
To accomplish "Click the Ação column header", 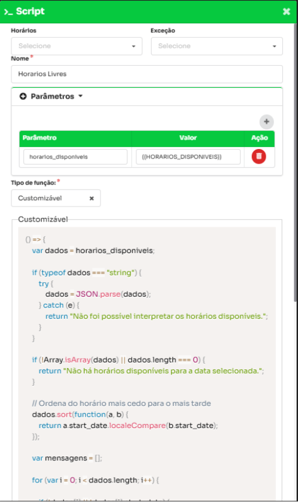I will [259, 138].
